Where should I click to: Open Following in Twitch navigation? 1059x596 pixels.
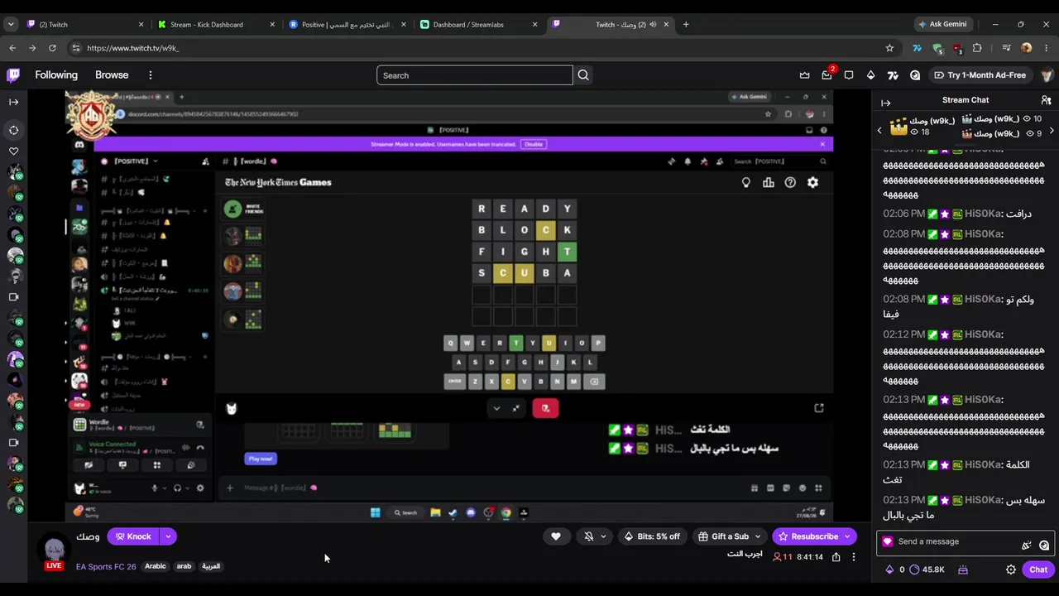click(x=56, y=75)
